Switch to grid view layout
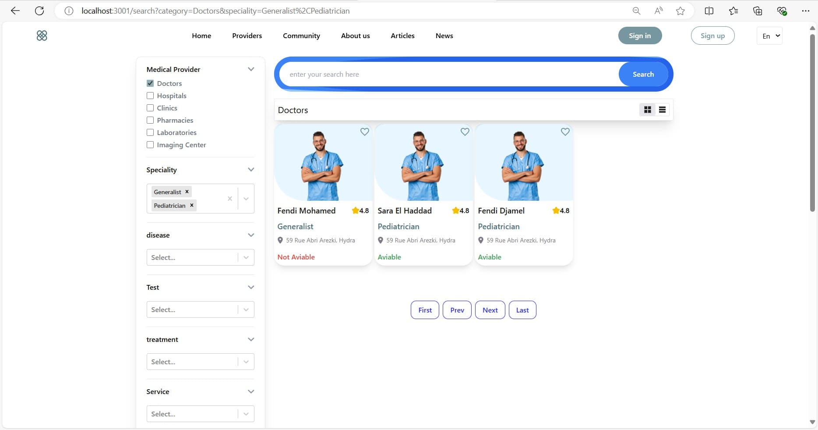The image size is (818, 430). 647,110
